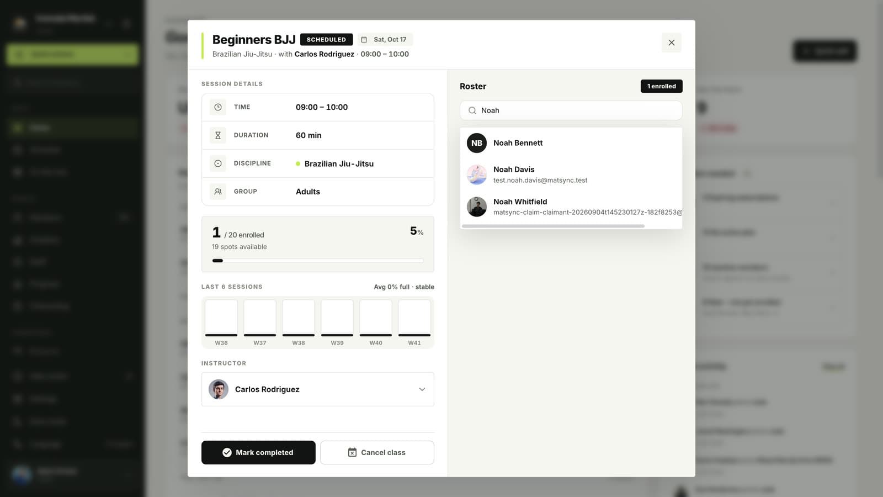Click the 1 enrolled badge
883x497 pixels.
pos(661,86)
